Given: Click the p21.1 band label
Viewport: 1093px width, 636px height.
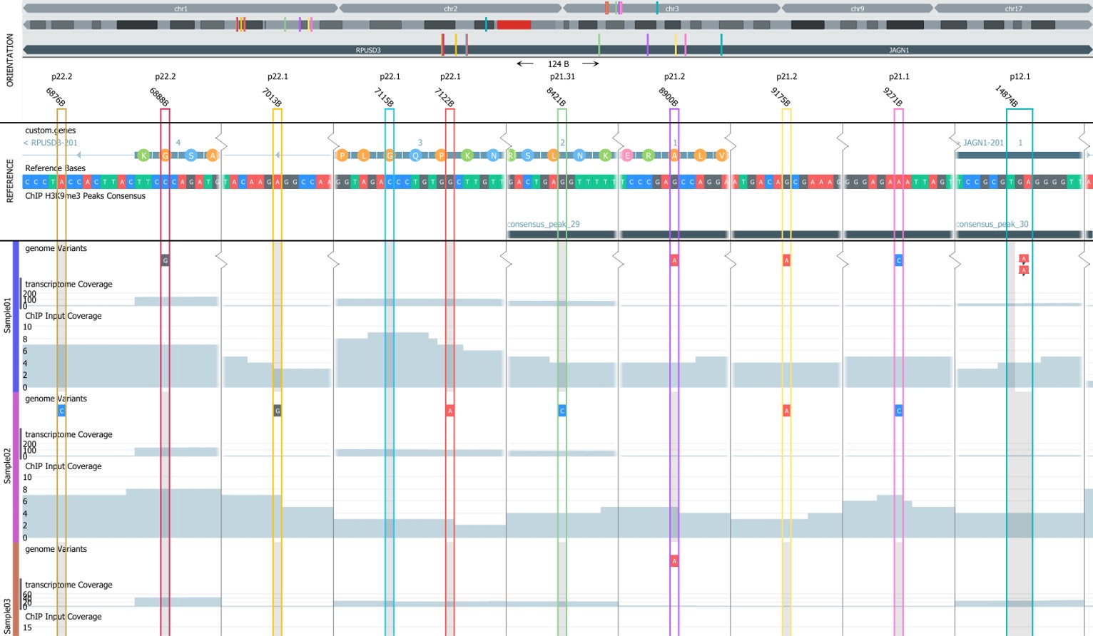Looking at the screenshot, I should [x=899, y=76].
